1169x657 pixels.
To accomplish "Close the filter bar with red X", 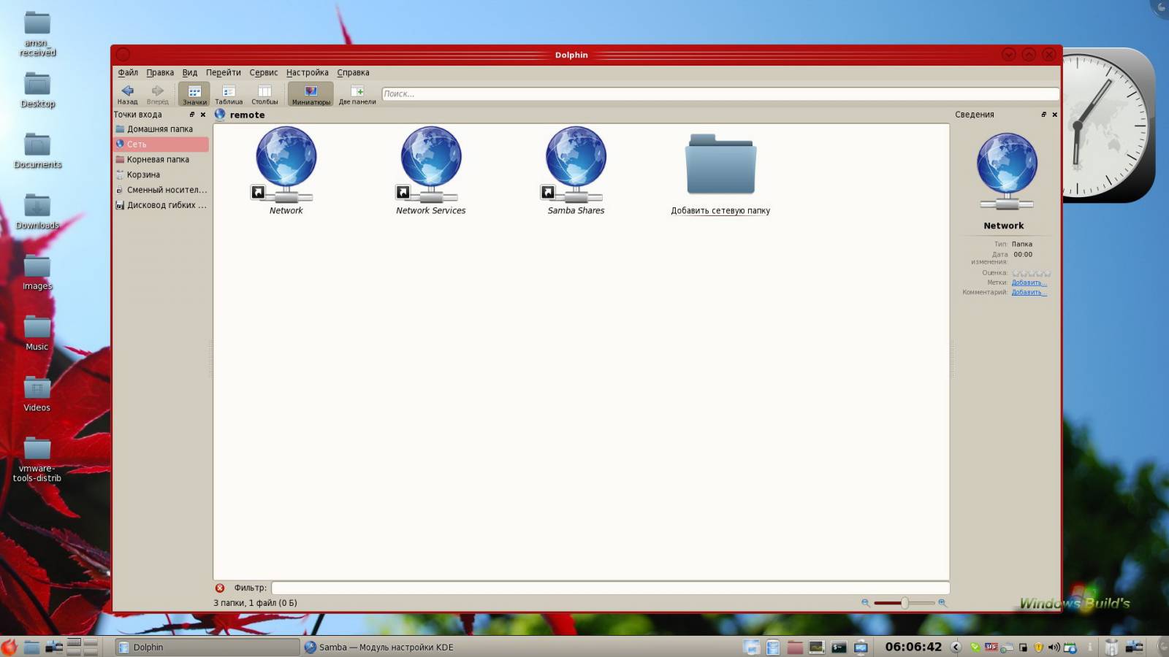I will point(220,588).
